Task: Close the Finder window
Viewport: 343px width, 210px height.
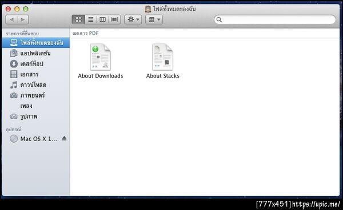Action: pyautogui.click(x=8, y=9)
